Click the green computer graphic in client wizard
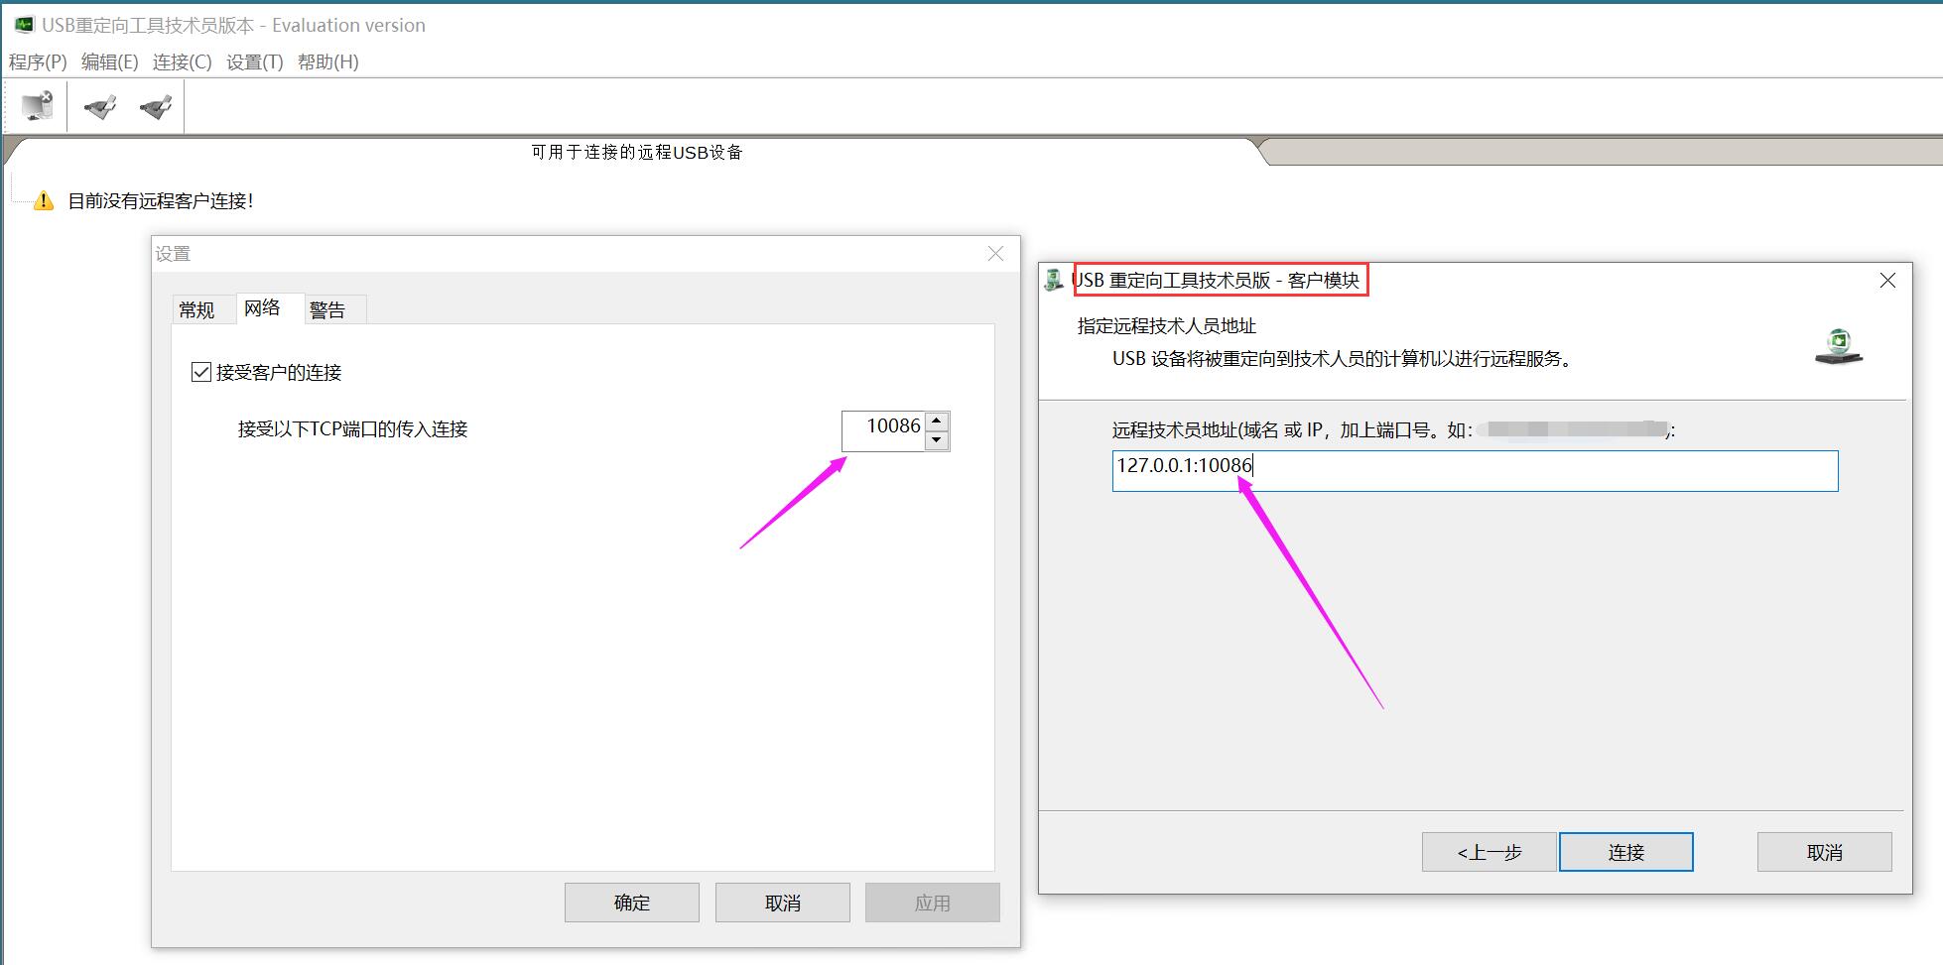The width and height of the screenshot is (1943, 965). tap(1839, 346)
